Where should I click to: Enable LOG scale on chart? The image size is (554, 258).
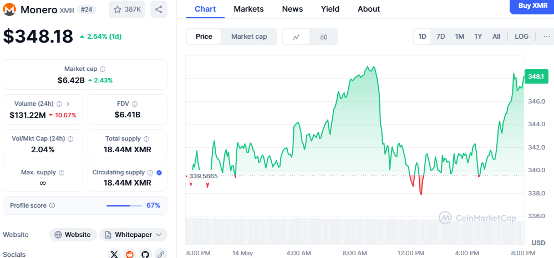coord(521,37)
